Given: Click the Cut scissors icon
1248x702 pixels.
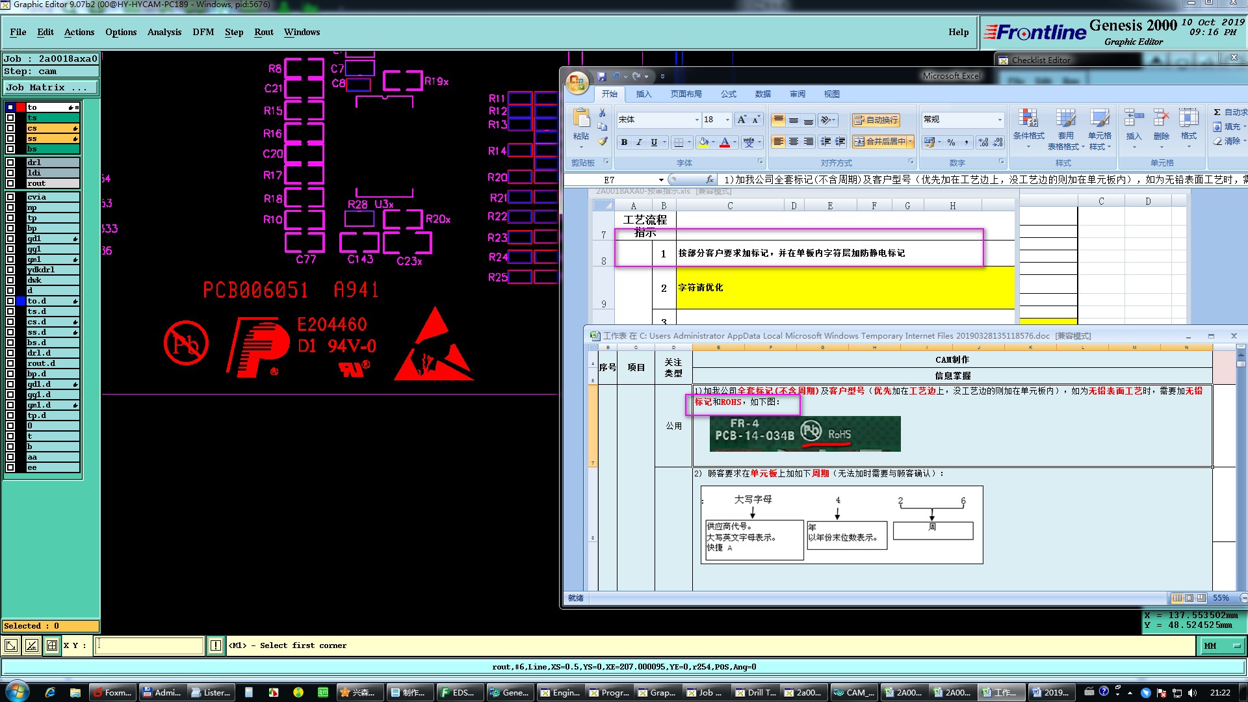Looking at the screenshot, I should [603, 113].
